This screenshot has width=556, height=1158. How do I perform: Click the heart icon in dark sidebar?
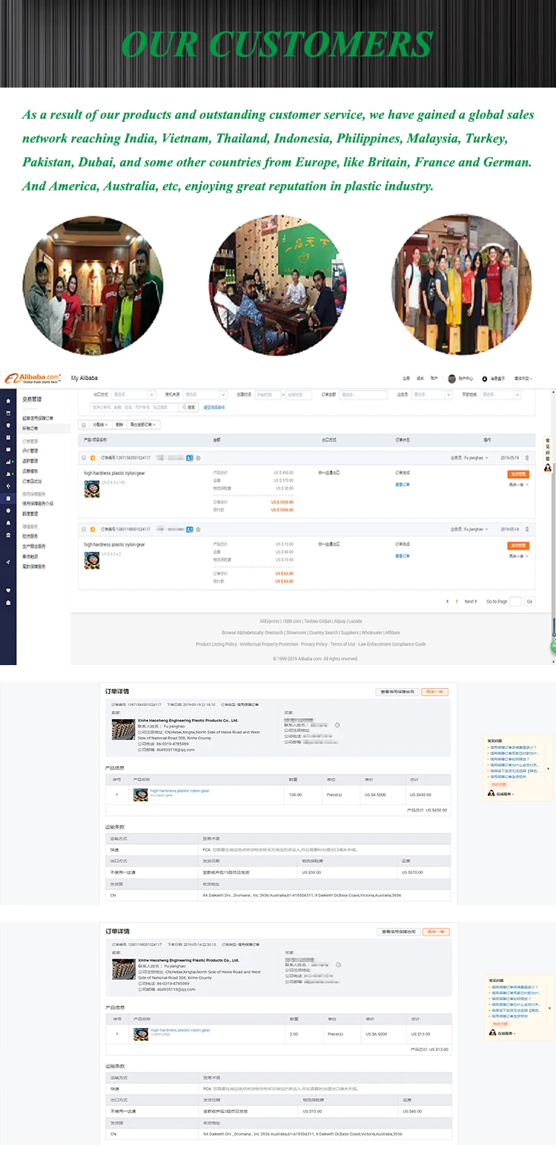(x=8, y=590)
